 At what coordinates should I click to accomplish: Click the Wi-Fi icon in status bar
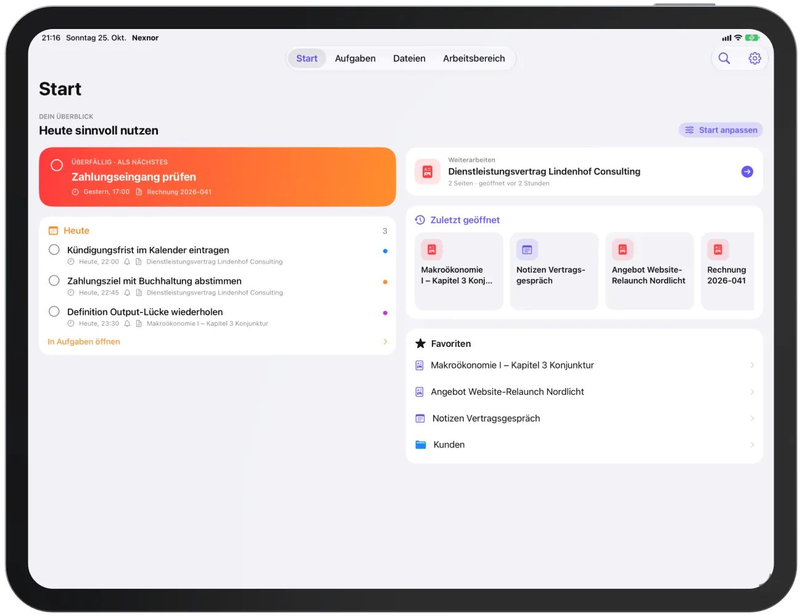pos(738,38)
